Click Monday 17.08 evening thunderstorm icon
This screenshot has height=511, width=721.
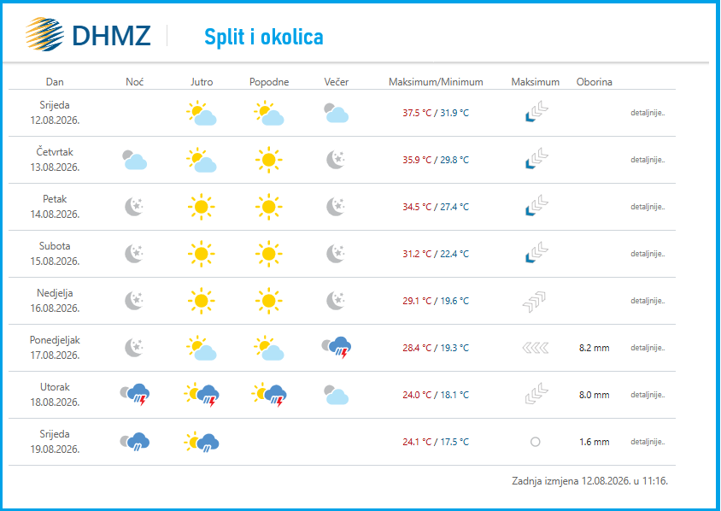pyautogui.click(x=337, y=348)
